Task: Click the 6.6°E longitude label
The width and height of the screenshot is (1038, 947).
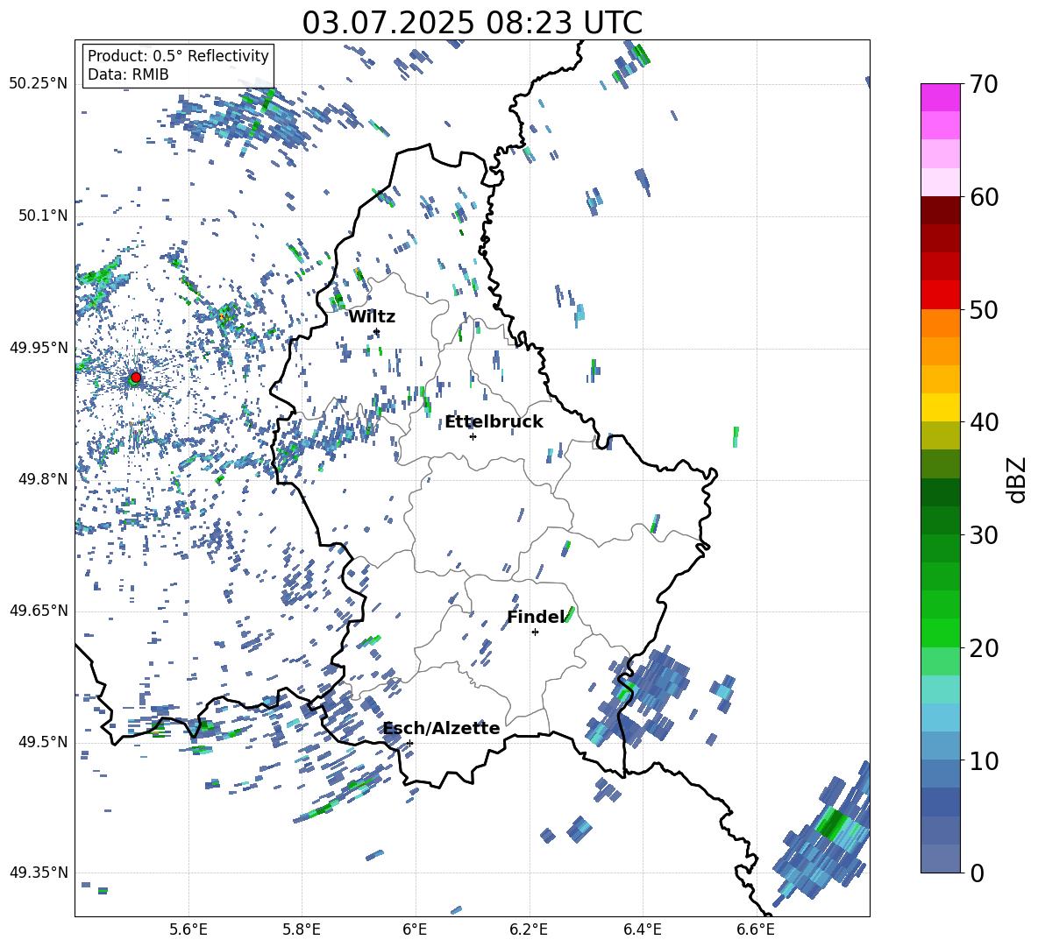Action: (756, 929)
